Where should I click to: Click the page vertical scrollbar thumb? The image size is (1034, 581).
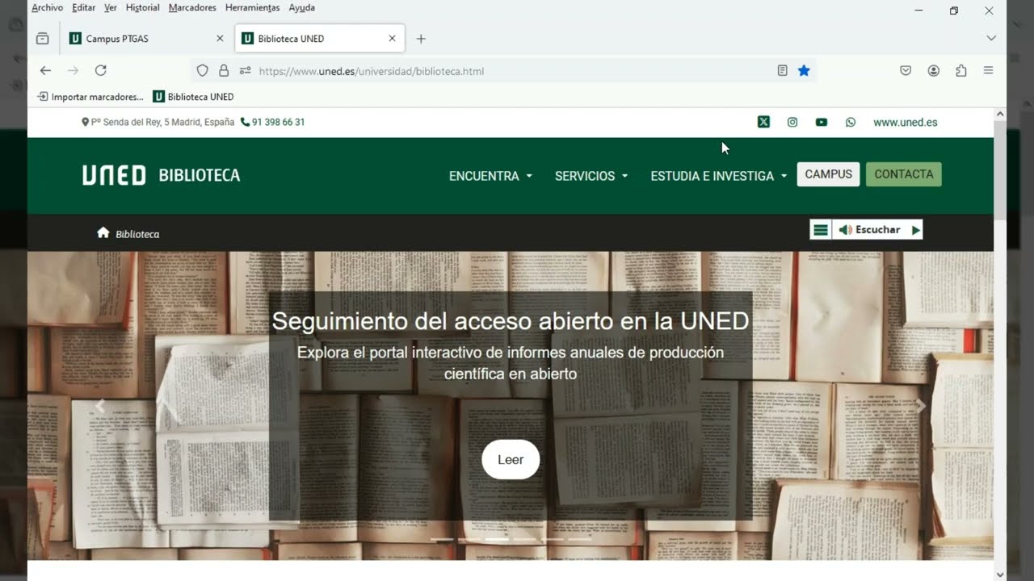[x=1000, y=169]
